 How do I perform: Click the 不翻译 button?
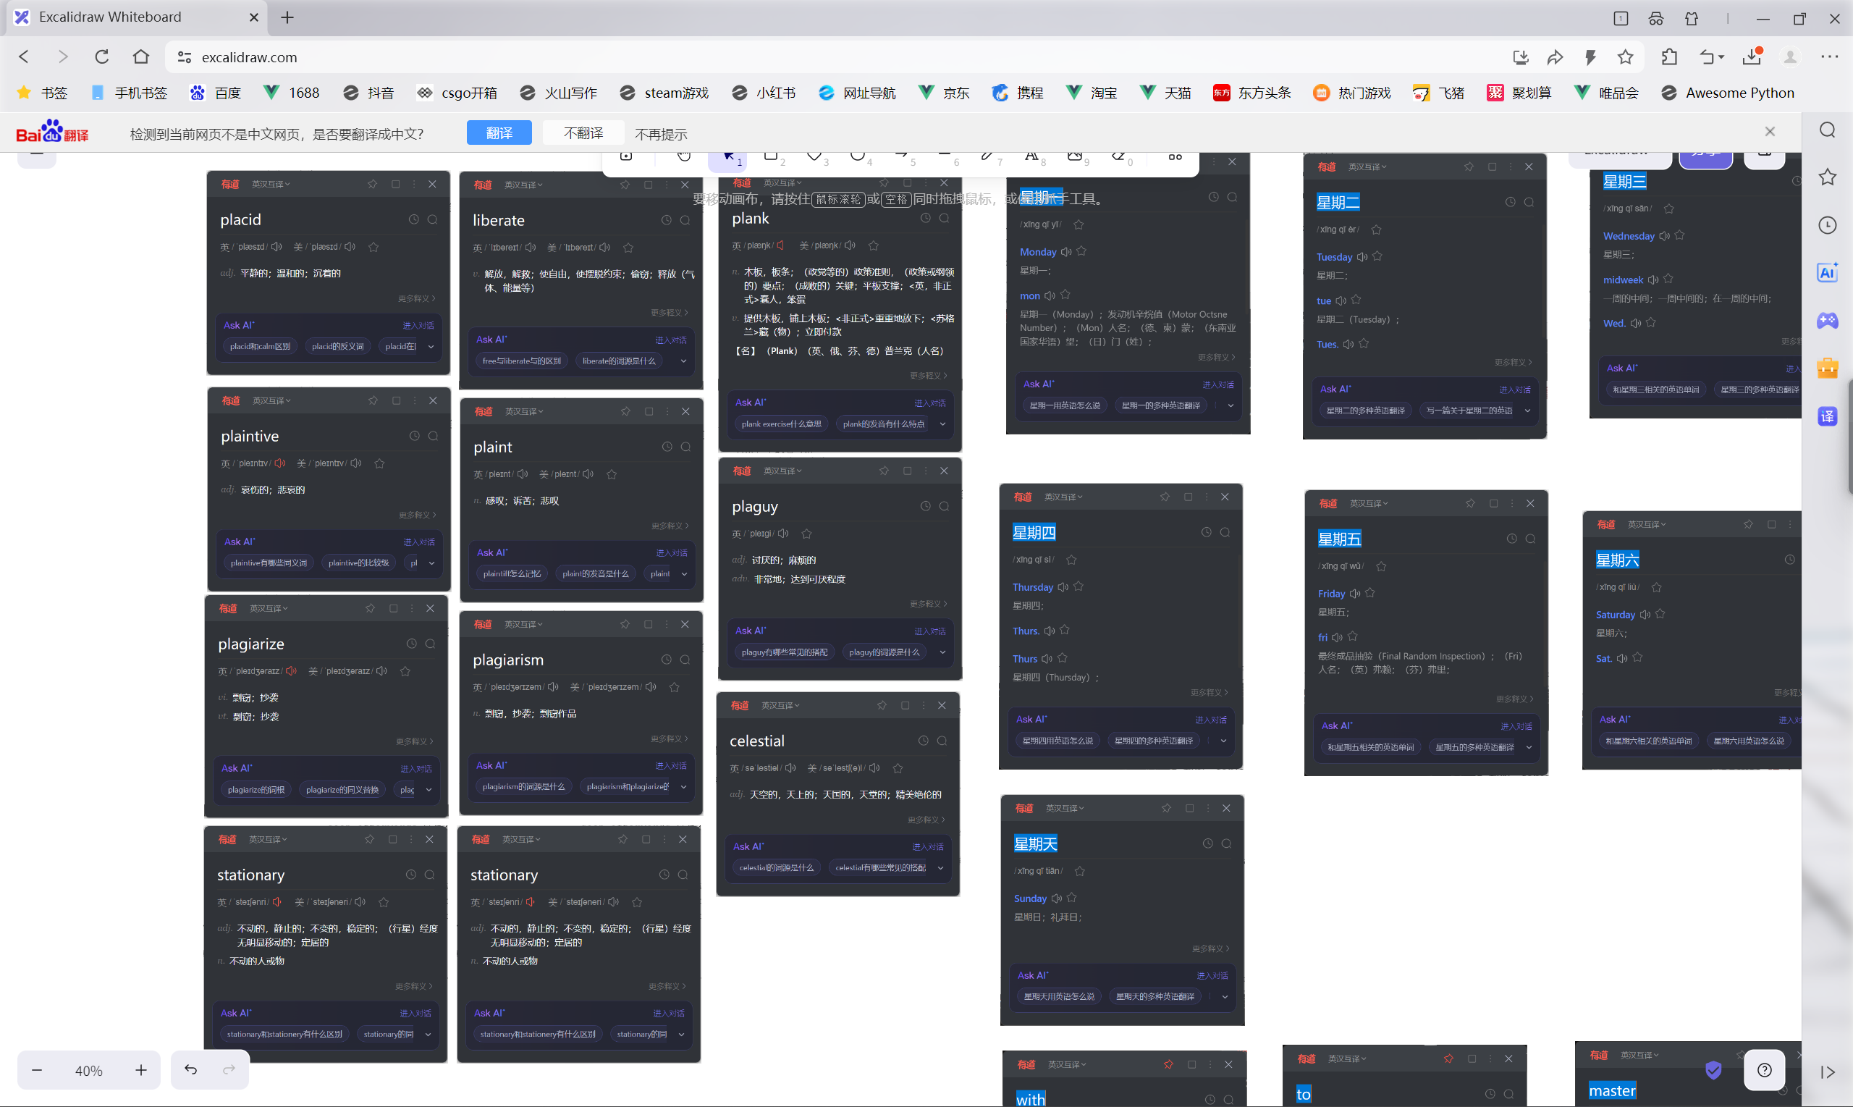coord(583,132)
